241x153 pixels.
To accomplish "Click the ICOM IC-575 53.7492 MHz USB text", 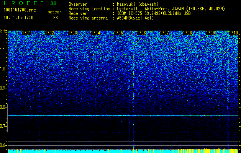I will (x=154, y=13).
